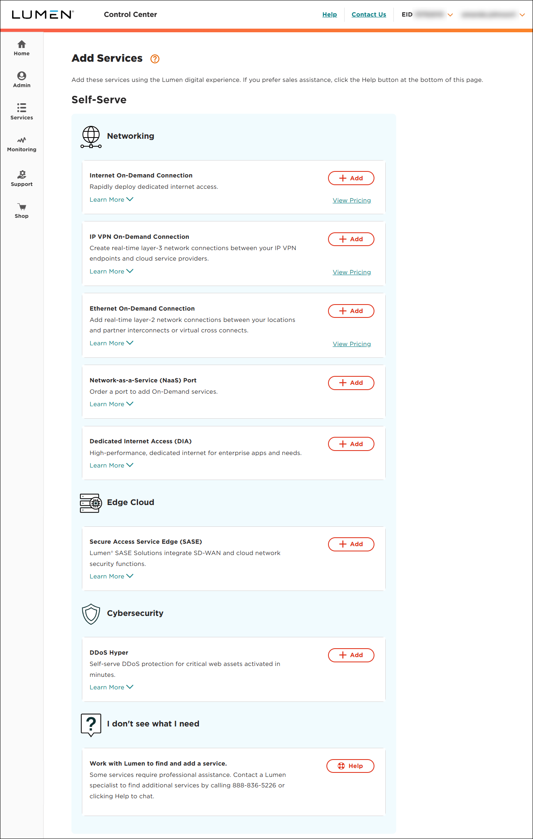
Task: Click the Edge Cloud server icon
Action: point(91,503)
